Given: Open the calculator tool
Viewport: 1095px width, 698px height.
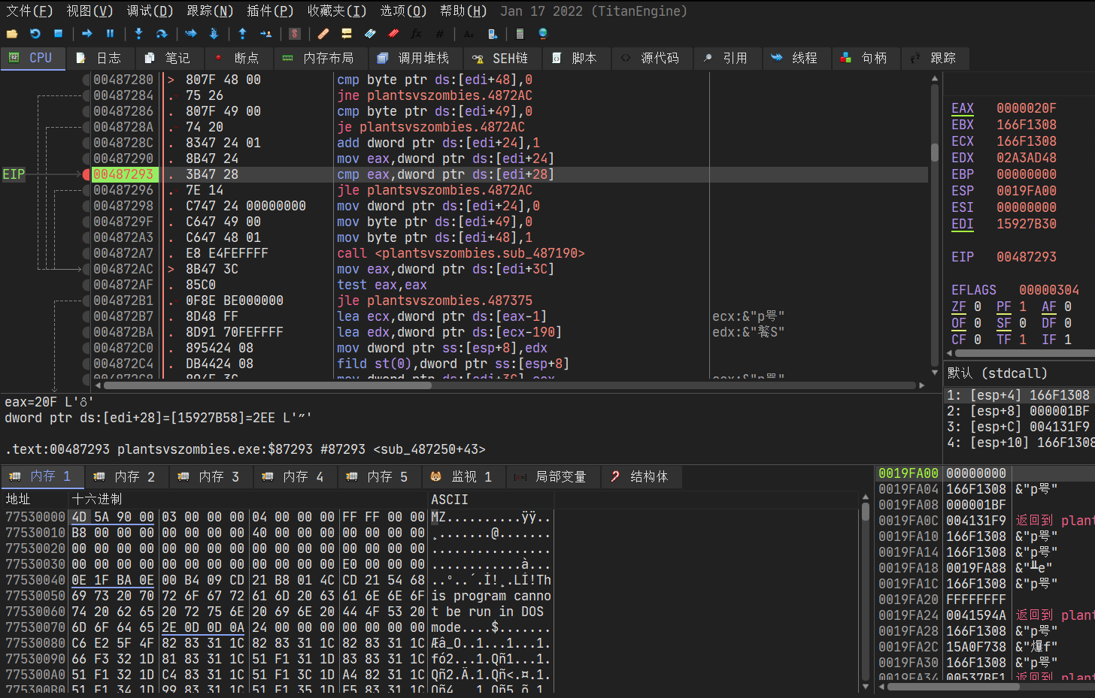Looking at the screenshot, I should click(520, 34).
